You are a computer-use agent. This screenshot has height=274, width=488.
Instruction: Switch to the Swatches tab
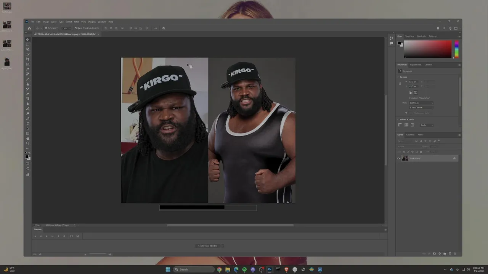coord(409,36)
